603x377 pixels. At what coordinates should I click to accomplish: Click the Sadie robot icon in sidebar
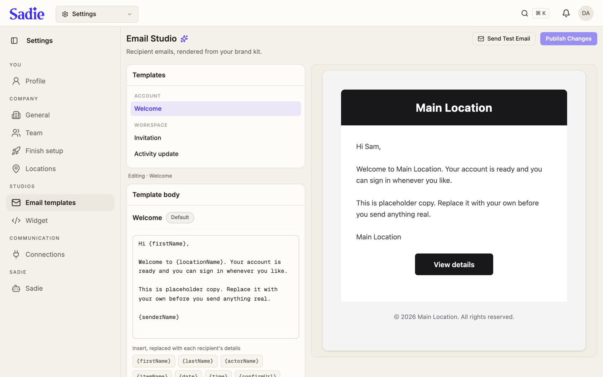[x=16, y=289]
